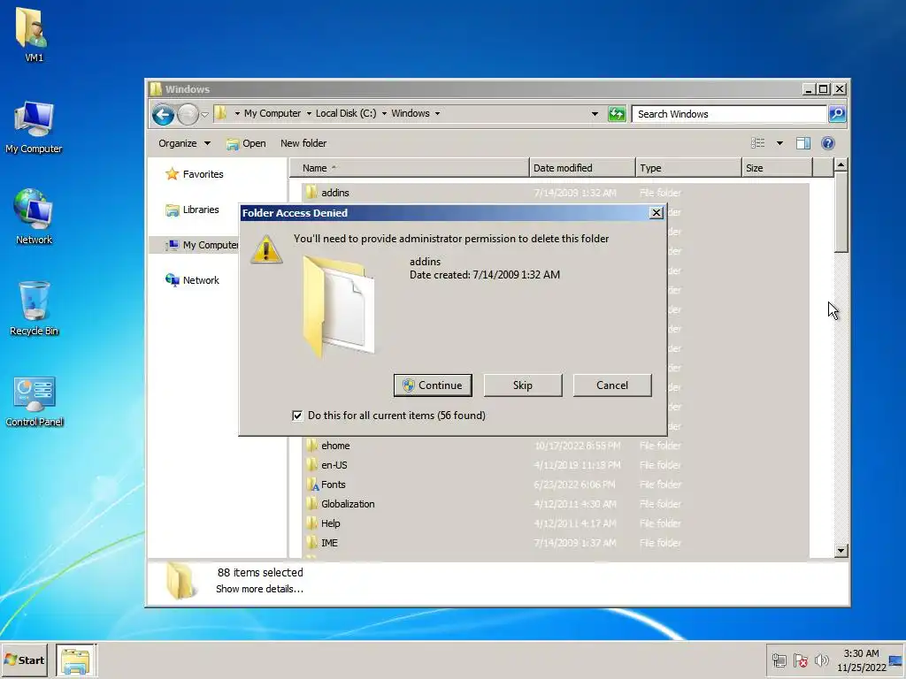
Task: Click the network tray icon
Action: (x=779, y=660)
